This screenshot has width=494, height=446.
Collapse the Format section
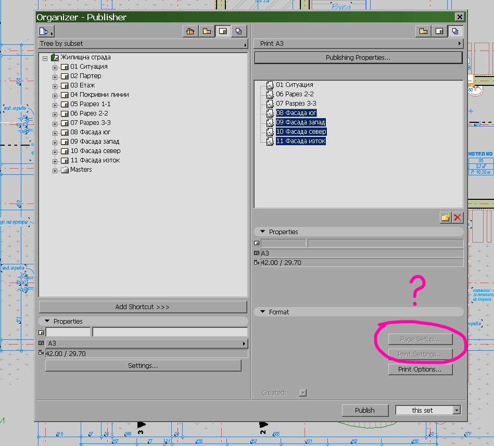click(x=262, y=312)
